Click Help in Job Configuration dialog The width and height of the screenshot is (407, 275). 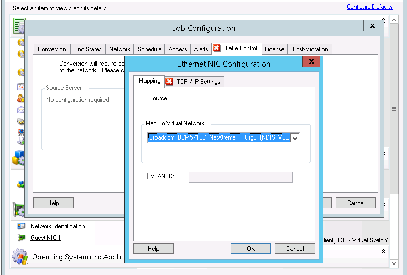pyautogui.click(x=53, y=203)
